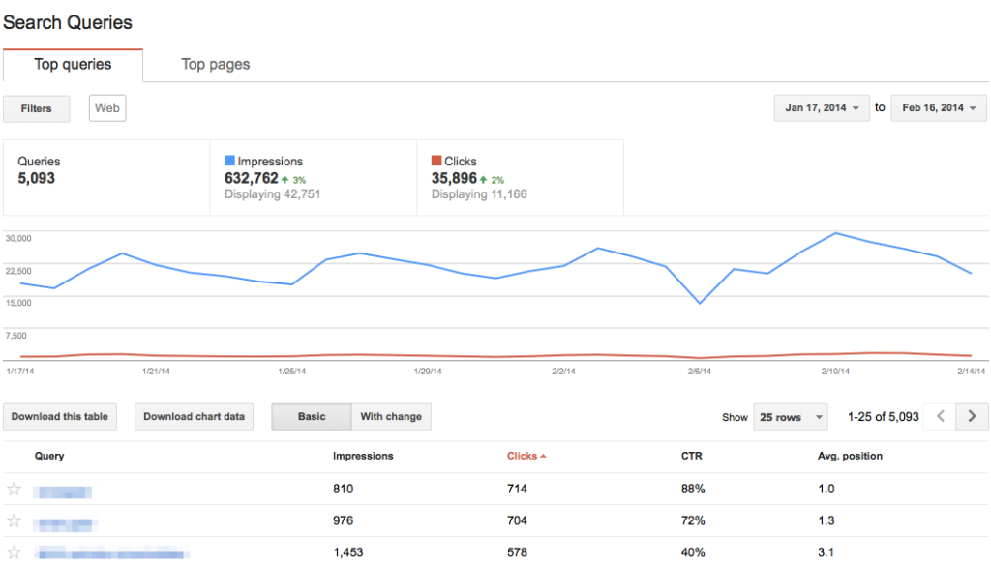Click the blue Impressions legend square
Viewport: 991px width, 565px height.
[229, 161]
